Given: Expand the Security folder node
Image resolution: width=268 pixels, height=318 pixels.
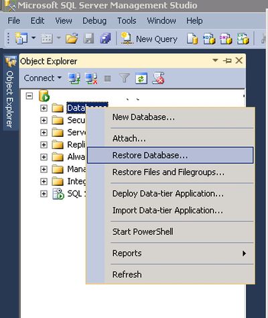Looking at the screenshot, I should point(44,120).
